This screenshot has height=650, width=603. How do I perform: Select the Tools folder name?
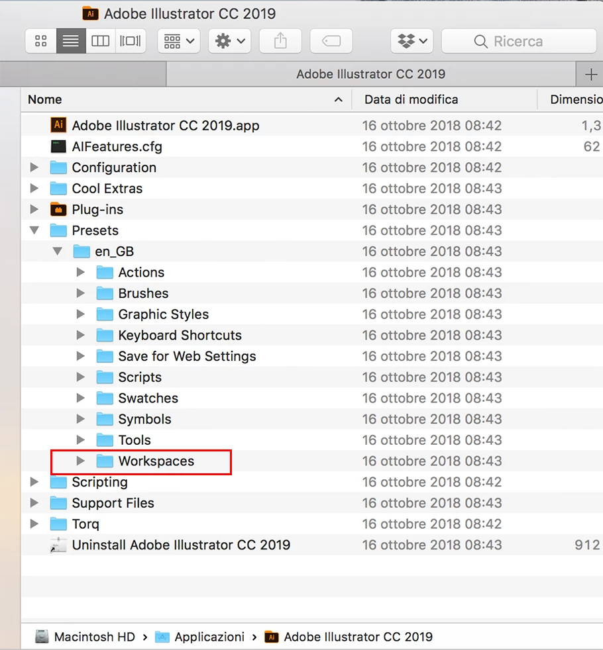click(x=135, y=440)
